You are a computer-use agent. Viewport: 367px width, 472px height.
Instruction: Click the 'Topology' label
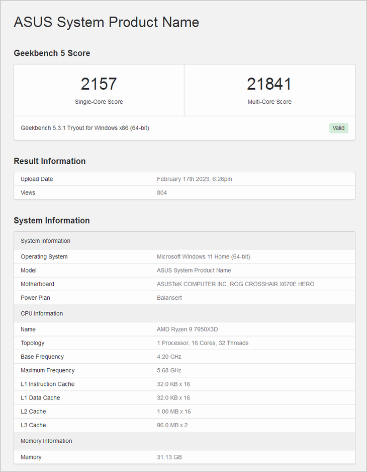(x=33, y=343)
